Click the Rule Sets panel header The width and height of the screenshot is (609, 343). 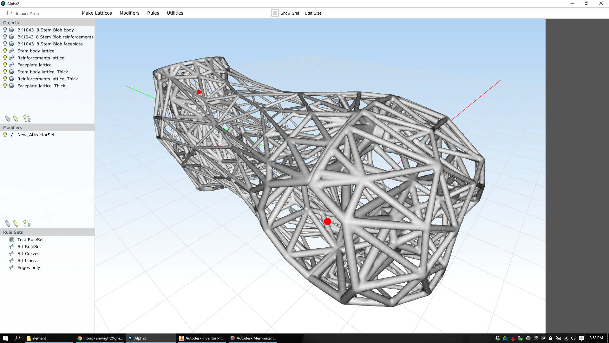47,232
